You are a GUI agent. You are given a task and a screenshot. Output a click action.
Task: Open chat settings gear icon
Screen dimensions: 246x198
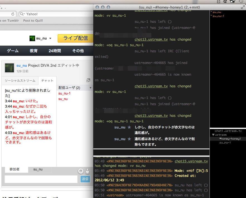81,171
